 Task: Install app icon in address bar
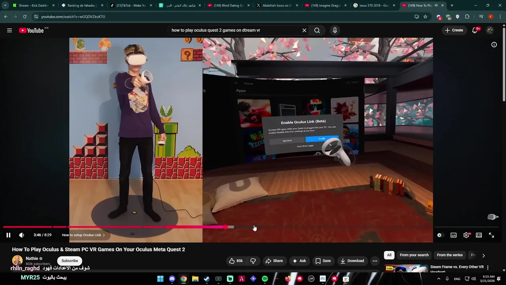tap(417, 17)
